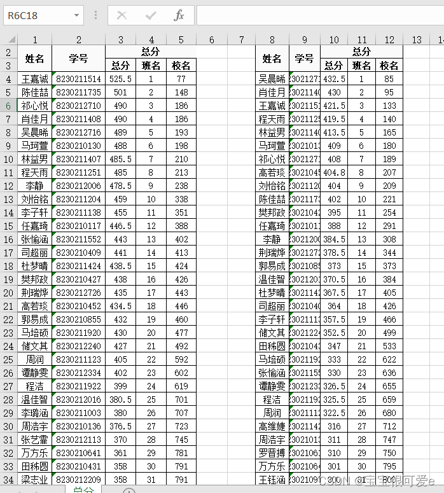Click the Select All corner triangle
Screen dimensions: 444x493
pyautogui.click(x=11, y=39)
